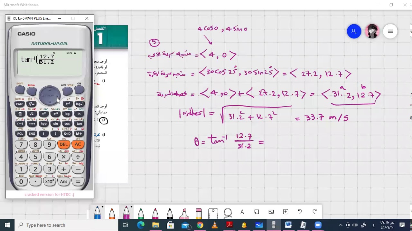Screen dimensions: 412x231
Task: Open Microsoft Edge from taskbar
Action: (141, 225)
